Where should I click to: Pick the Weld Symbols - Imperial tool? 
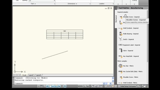point(129,28)
